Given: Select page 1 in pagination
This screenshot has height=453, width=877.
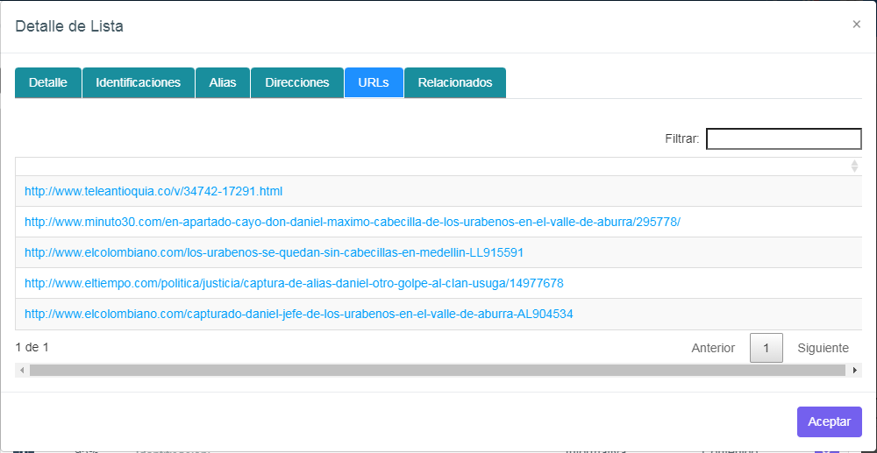Looking at the screenshot, I should 766,348.
